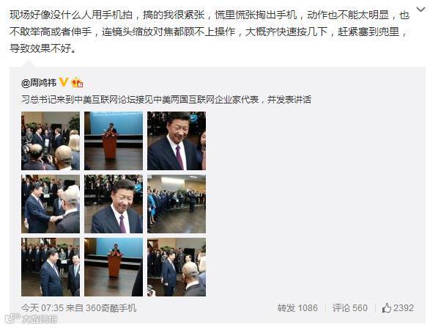This screenshot has width=430, height=328.
Task: Click the watermark logo at bottom-left corner
Action: click(x=32, y=319)
